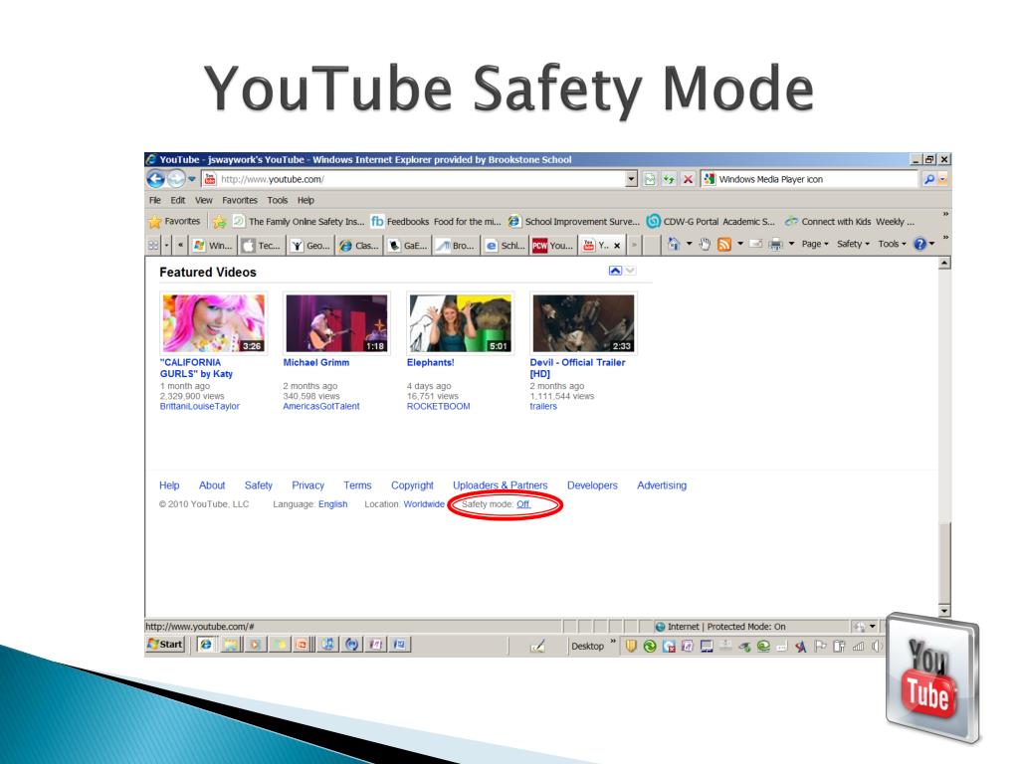Click the Location Worldwide link

coord(424,504)
